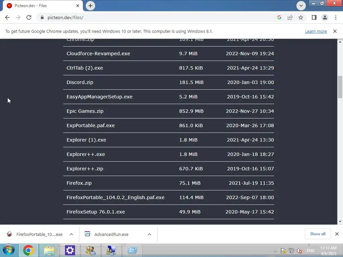Download CtrlTab (2).exe
Viewport: 343px width, 257px height.
pyautogui.click(x=85, y=68)
